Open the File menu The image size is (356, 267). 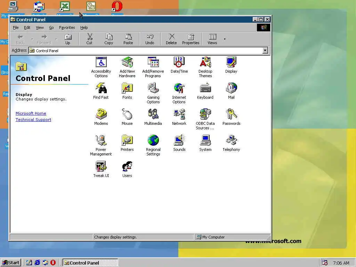point(16,27)
